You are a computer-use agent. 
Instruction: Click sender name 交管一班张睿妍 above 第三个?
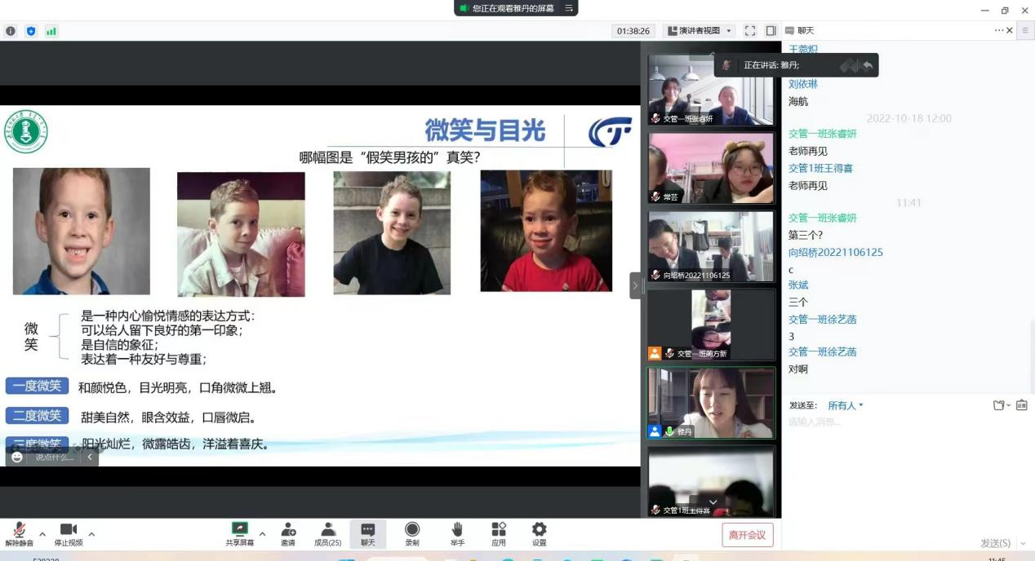823,218
